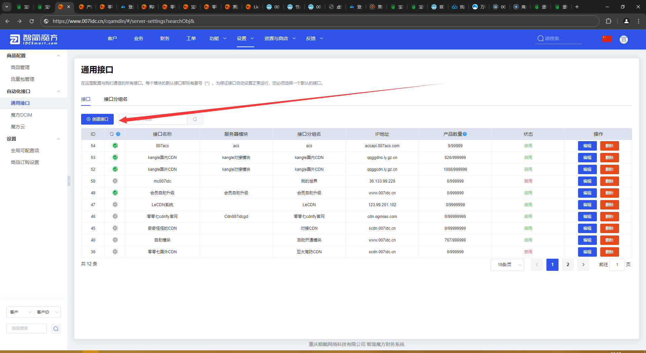Click 删除 button for kangle国内CDN row
This screenshot has width=646, height=353.
pos(609,158)
